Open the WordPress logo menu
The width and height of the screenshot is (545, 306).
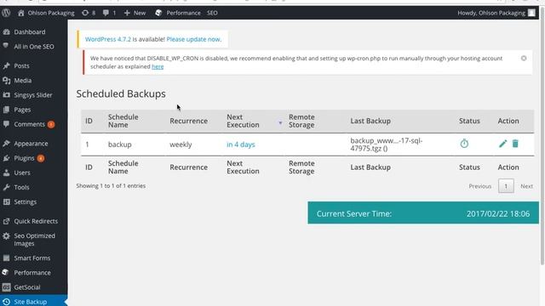pos(6,13)
